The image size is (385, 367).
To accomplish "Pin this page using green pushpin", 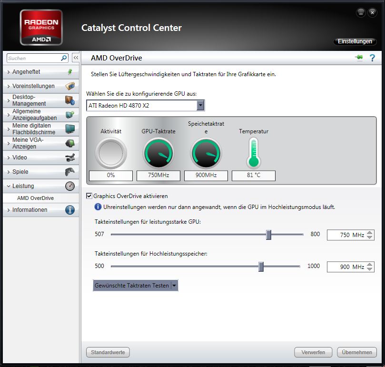I will click(x=359, y=58).
